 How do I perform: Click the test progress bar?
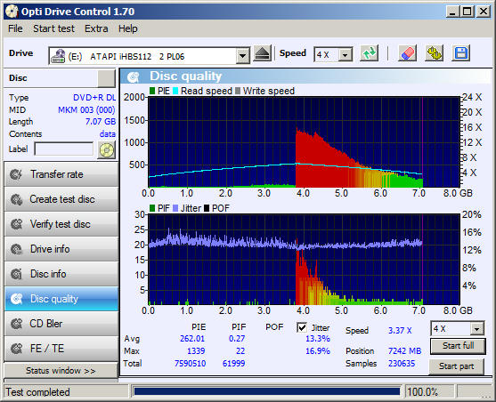pyautogui.click(x=267, y=392)
